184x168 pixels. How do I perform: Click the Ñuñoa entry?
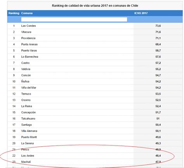pyautogui.click(x=25, y=81)
